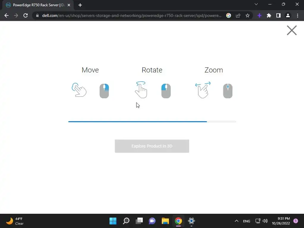Open network settings from the tray
The image size is (304, 228).
(x=258, y=221)
